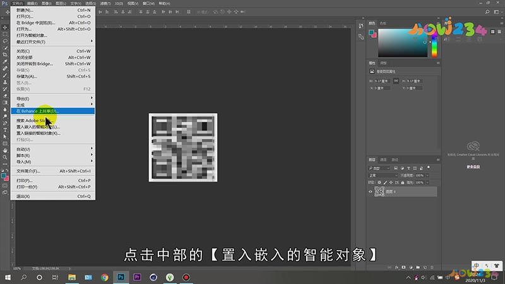Open Chrome from the taskbar
This screenshot has height=284, width=505.
[x=104, y=277]
